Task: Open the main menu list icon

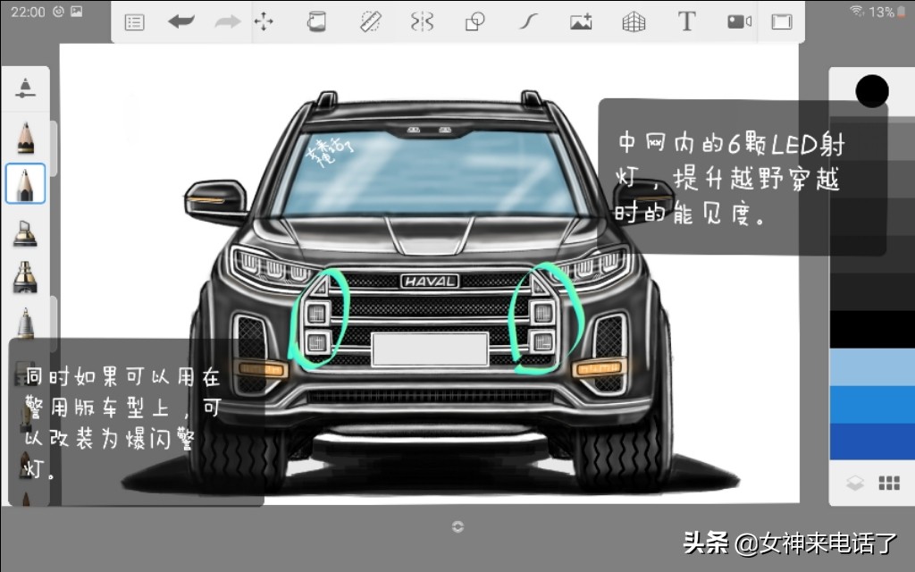Action: (134, 22)
